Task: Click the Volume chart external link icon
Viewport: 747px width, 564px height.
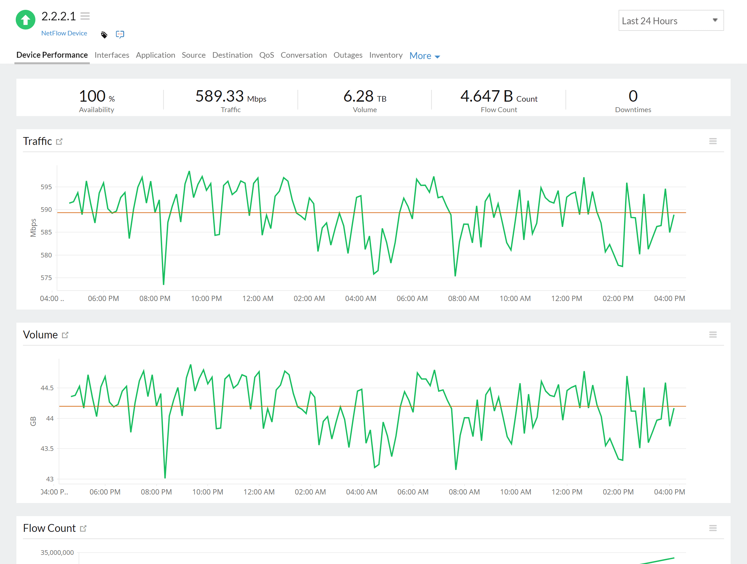Action: [65, 334]
